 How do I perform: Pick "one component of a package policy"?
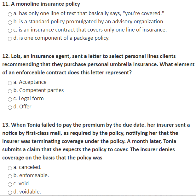click(x=10, y=39)
